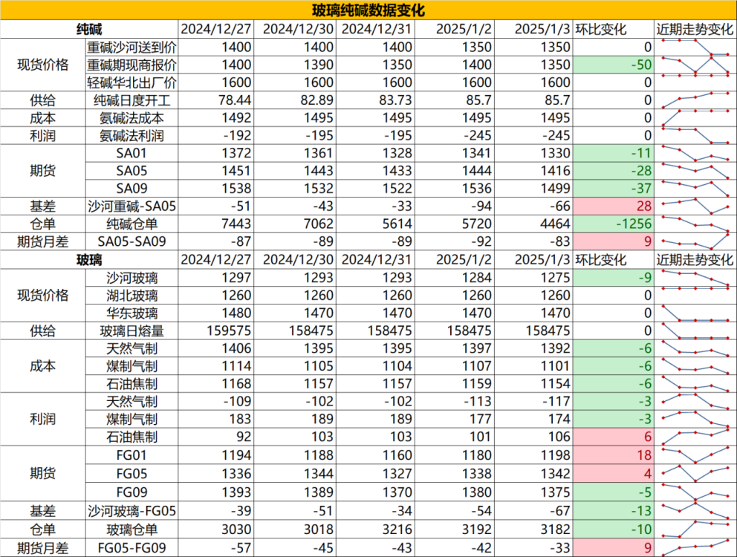
Task: Select the 纯碱仓单 label cell
Action: click(132, 224)
